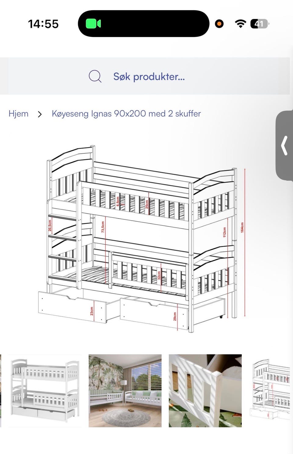Tap breadcrumb chevron separator after Hjem

(x=40, y=114)
